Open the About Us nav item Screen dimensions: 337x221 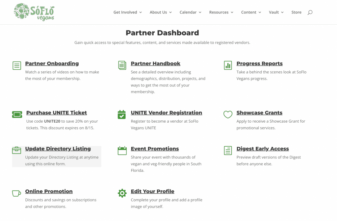pyautogui.click(x=158, y=12)
